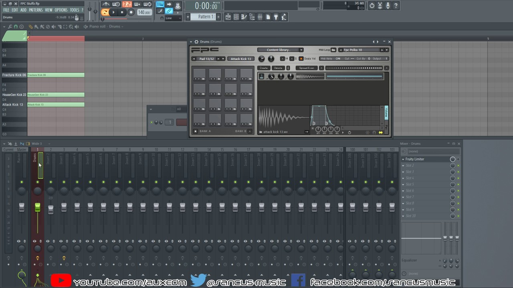This screenshot has height=288, width=513.
Task: Expand the mixer Slot 3 arrow
Action: [x=403, y=172]
